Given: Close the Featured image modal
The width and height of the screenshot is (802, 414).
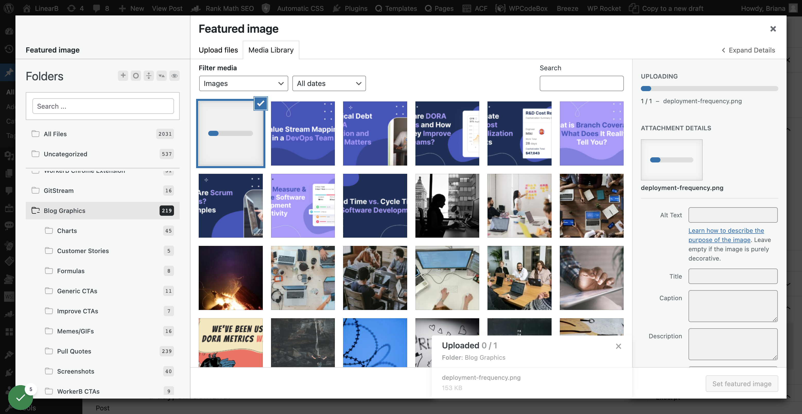Looking at the screenshot, I should pos(773,29).
